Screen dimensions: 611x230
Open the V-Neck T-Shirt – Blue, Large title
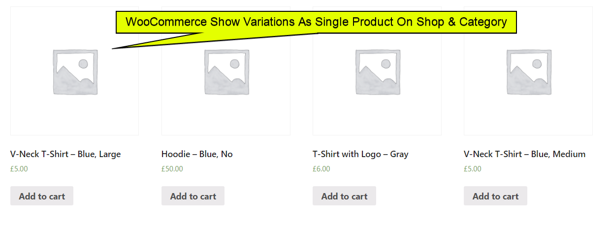coord(65,154)
